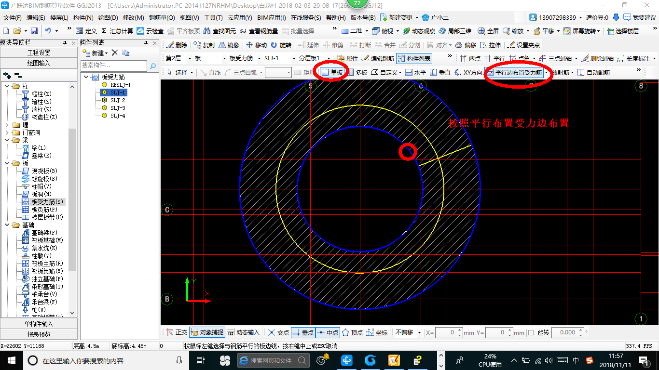The height and width of the screenshot is (370, 659).
Task: Delete component with X icon in 构件列表
Action: pos(115,53)
